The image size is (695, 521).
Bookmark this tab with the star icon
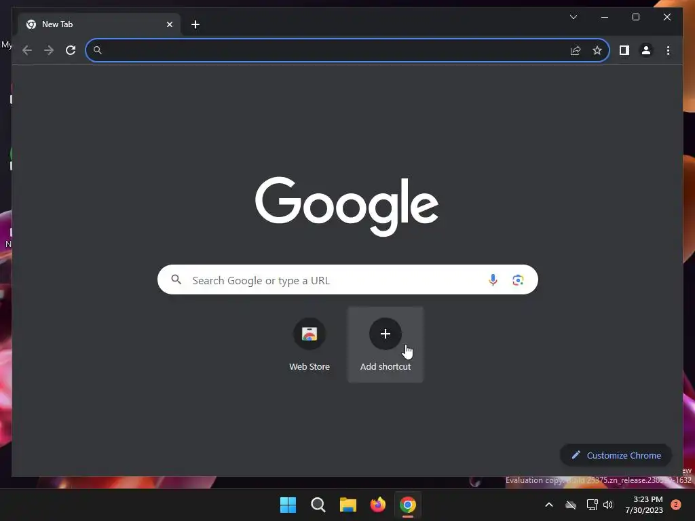tap(597, 50)
